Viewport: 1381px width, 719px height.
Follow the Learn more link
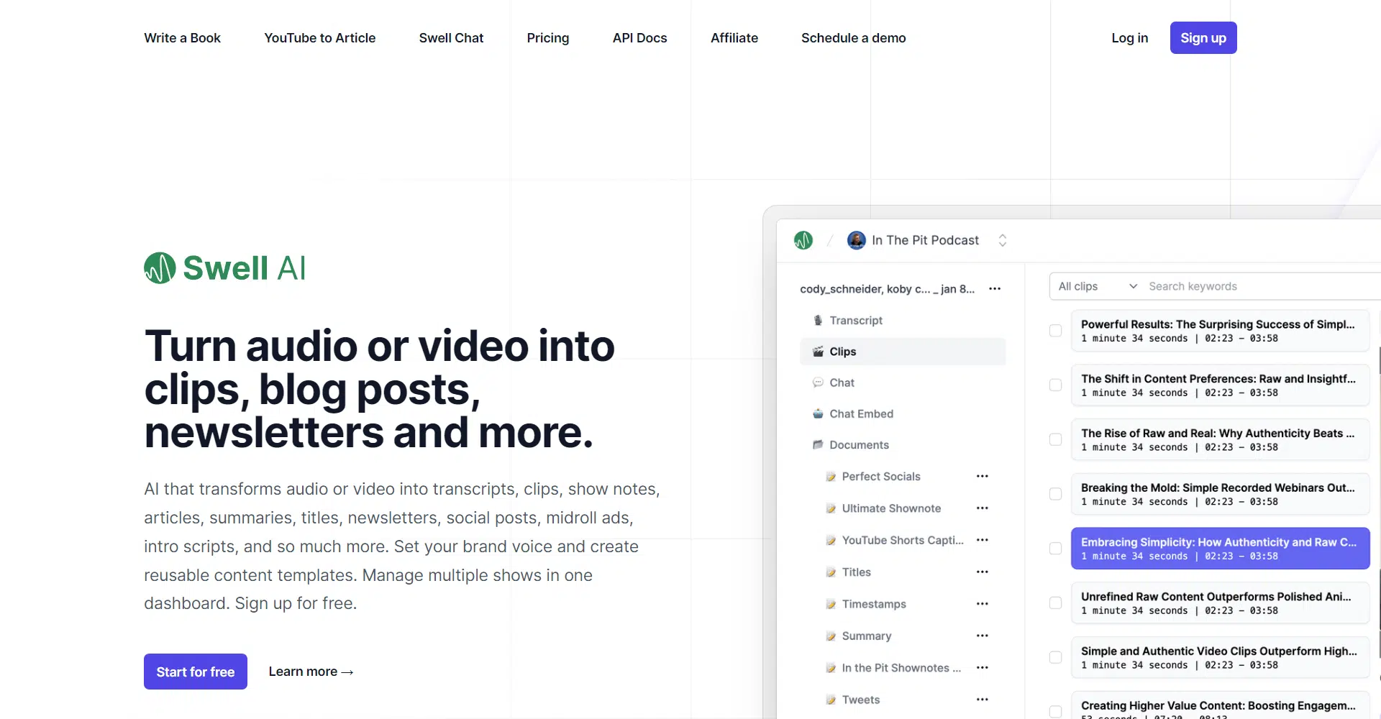pos(311,672)
